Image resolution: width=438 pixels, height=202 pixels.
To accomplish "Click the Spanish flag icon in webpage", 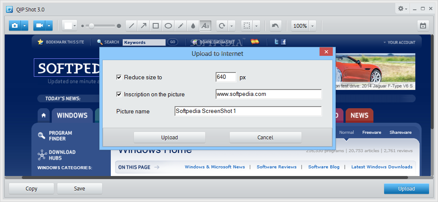I will click(255, 42).
